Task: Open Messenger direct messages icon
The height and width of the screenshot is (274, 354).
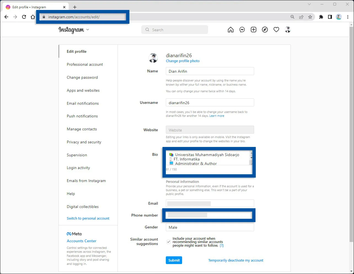Action: coord(242,30)
